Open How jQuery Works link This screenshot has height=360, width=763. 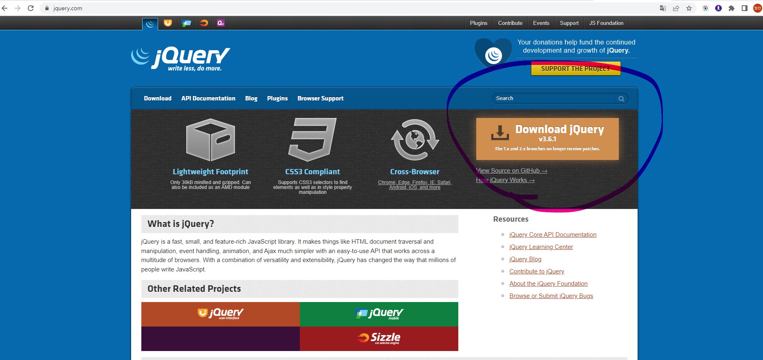[x=505, y=180]
